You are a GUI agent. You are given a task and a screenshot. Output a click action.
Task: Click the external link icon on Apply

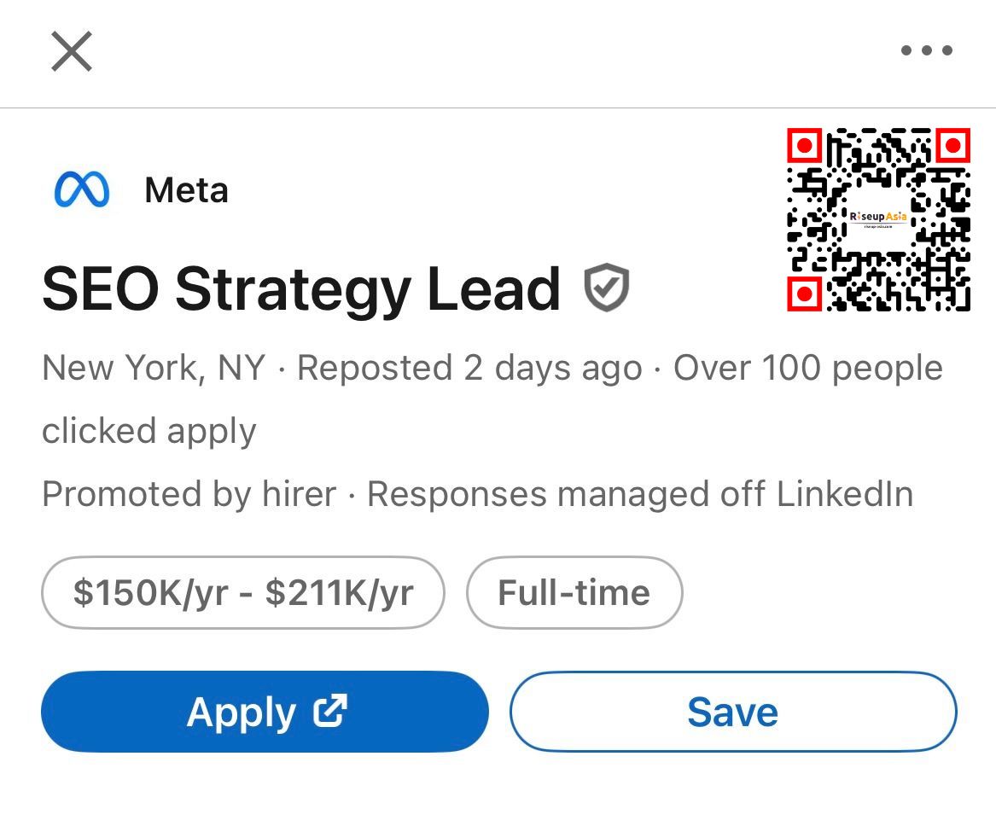coord(329,711)
